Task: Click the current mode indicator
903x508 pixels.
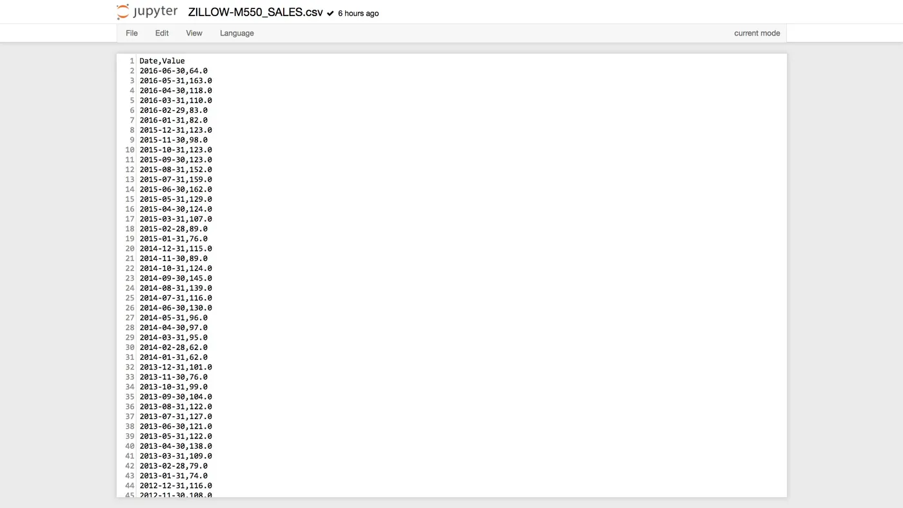Action: coord(757,33)
